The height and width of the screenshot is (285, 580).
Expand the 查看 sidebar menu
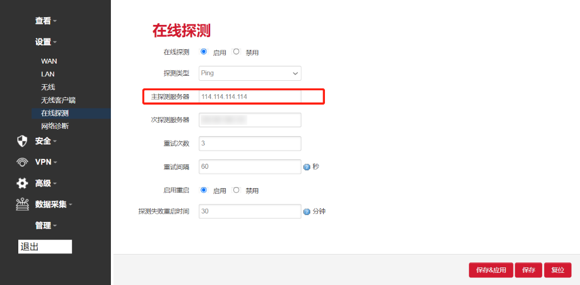pos(45,20)
